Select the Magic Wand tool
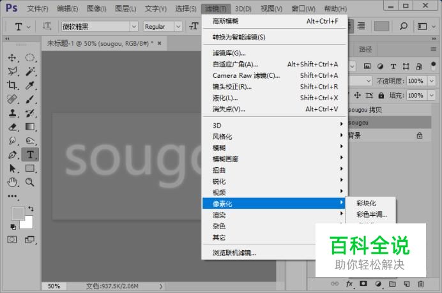This screenshot has height=293, width=442. tap(30, 71)
